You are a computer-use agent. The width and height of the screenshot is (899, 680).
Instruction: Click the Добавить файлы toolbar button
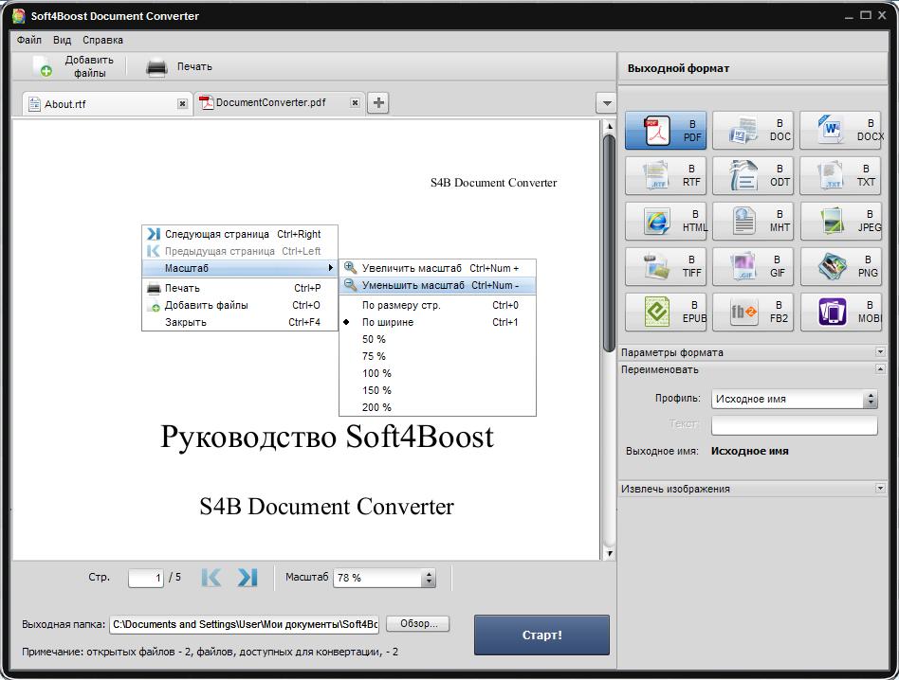click(73, 66)
